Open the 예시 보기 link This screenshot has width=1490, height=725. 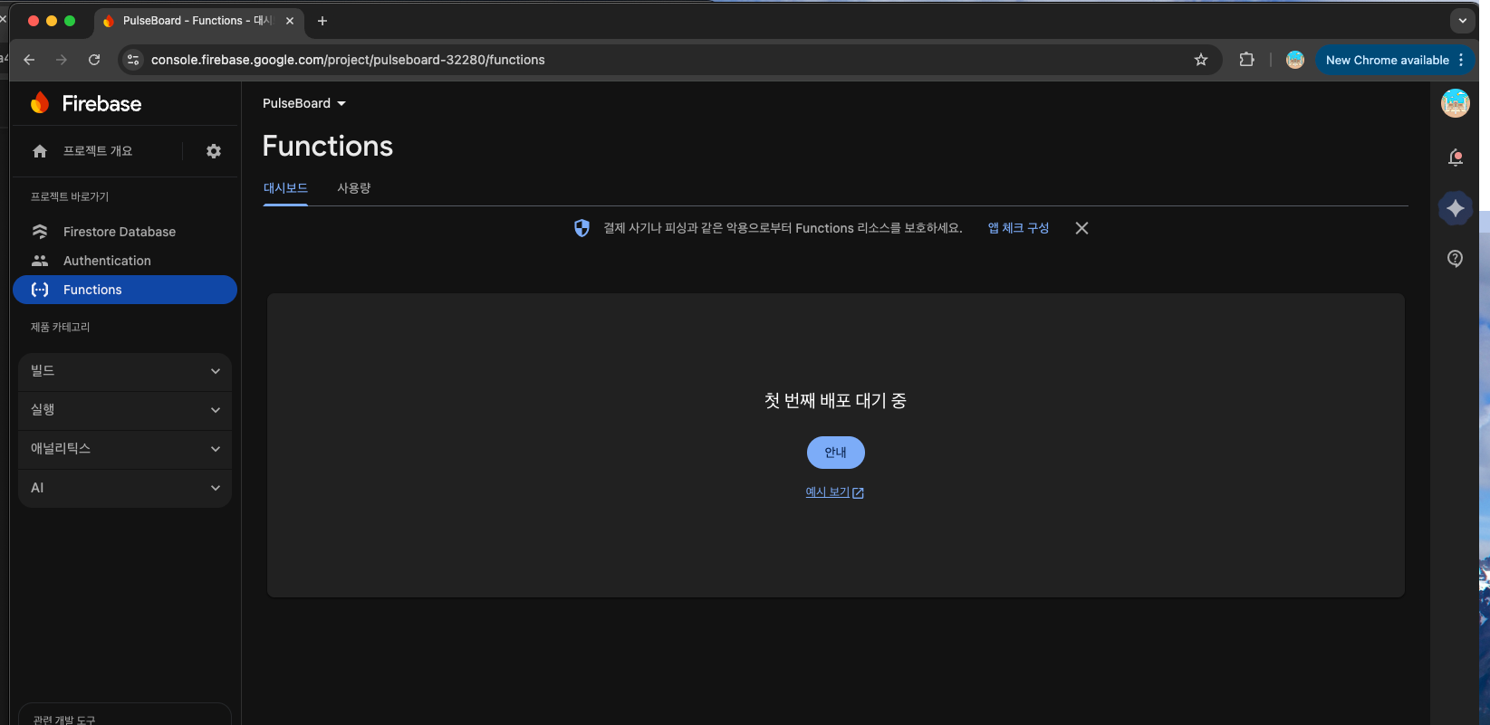[x=827, y=492]
